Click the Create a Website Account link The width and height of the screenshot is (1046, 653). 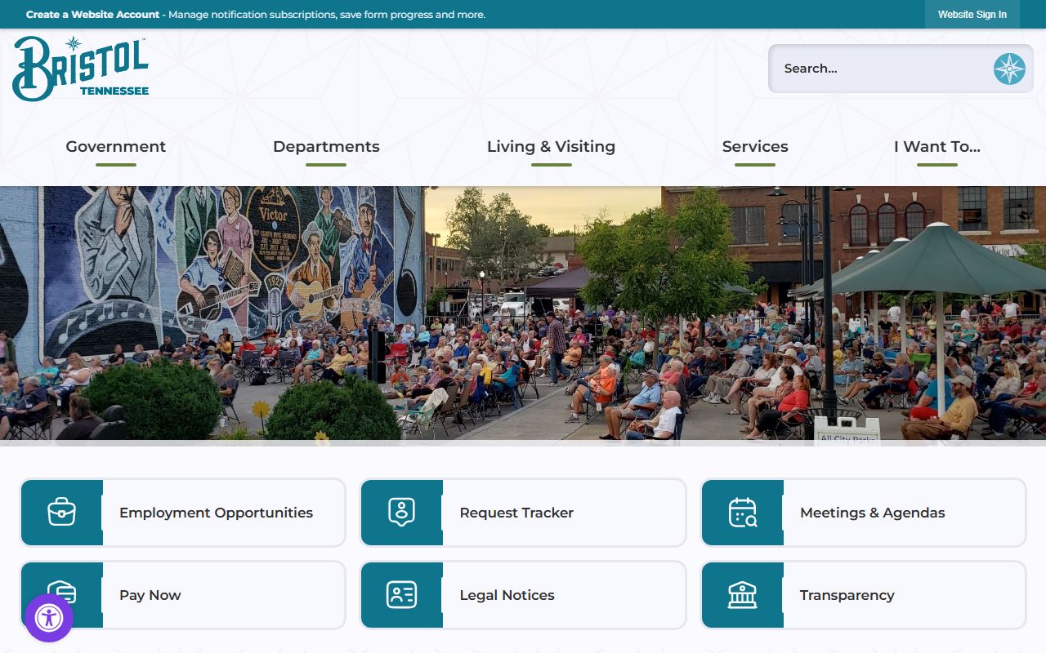pyautogui.click(x=94, y=15)
